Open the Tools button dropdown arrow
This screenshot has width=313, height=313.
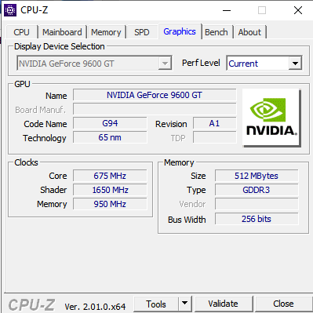185,304
